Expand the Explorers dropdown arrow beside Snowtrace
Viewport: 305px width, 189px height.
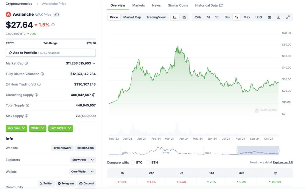(x=92, y=160)
